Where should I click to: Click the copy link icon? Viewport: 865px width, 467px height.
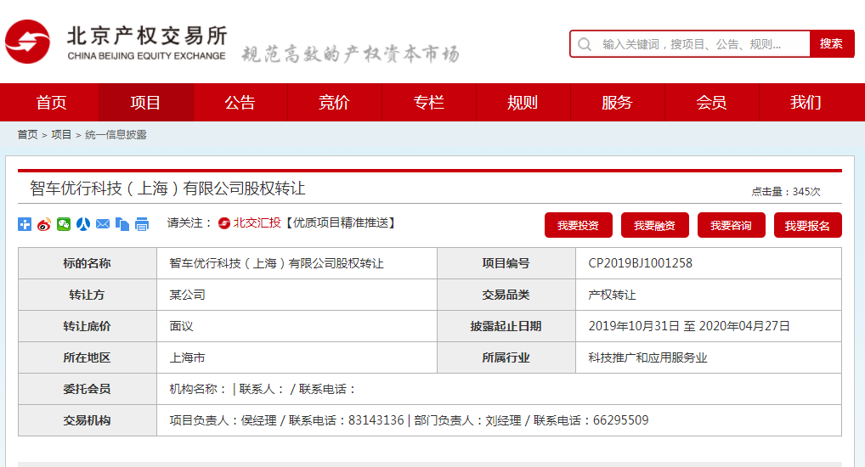[x=122, y=224]
